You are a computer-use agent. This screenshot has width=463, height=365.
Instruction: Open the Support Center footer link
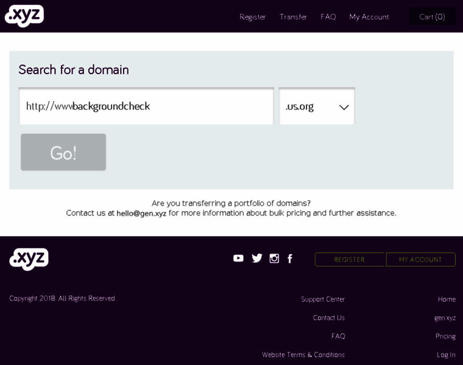[x=322, y=299]
